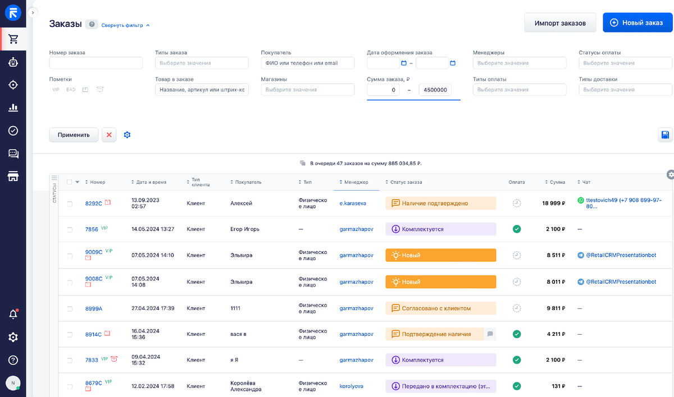Viewport: 674px width, 397px height.
Task: Create an order with the Новый заказ button
Action: coord(637,22)
